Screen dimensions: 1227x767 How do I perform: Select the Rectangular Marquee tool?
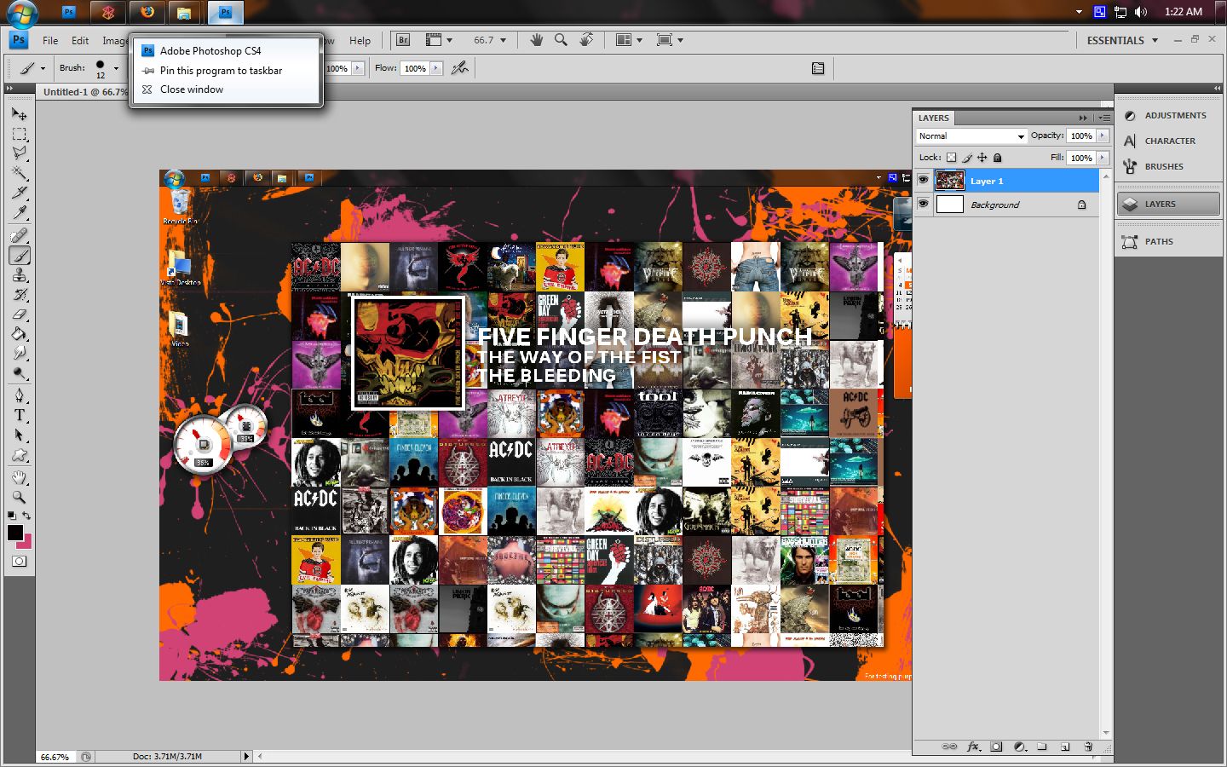coord(19,135)
